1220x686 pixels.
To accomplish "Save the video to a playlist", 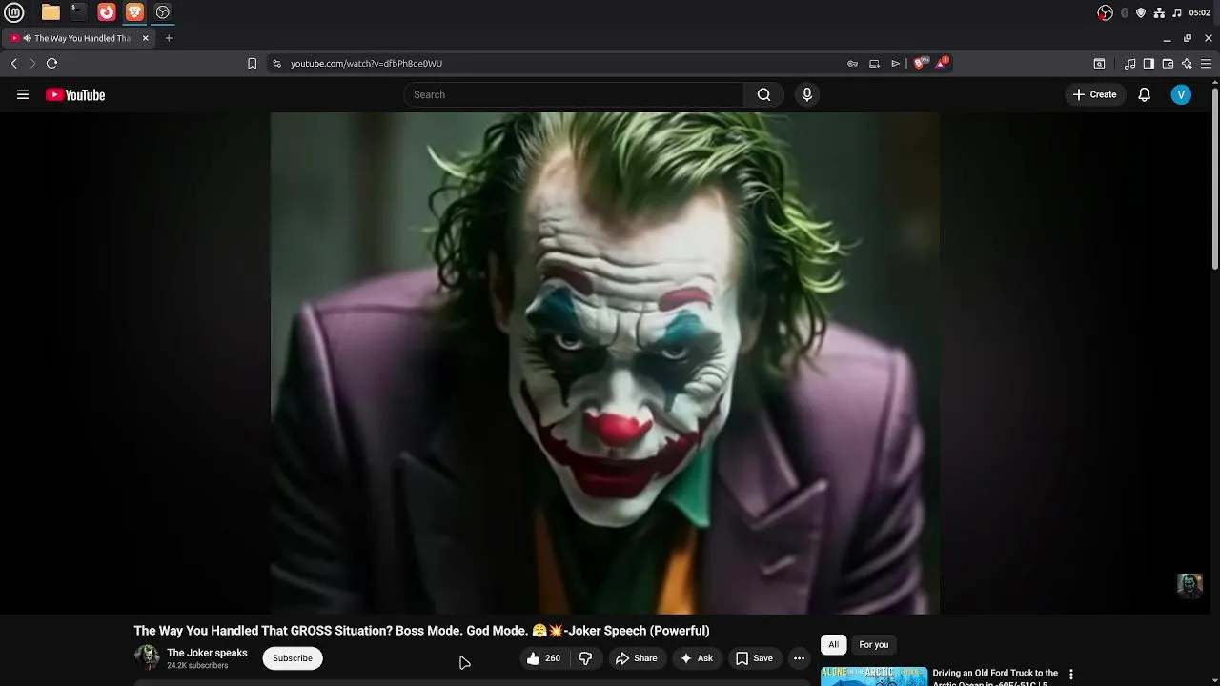I will click(754, 658).
